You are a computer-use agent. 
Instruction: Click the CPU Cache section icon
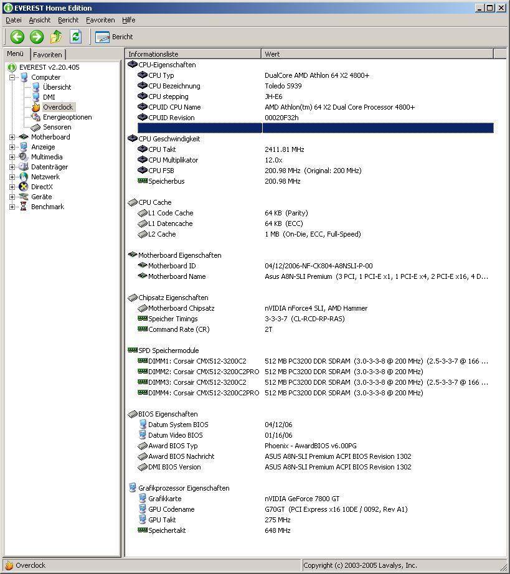tap(132, 202)
